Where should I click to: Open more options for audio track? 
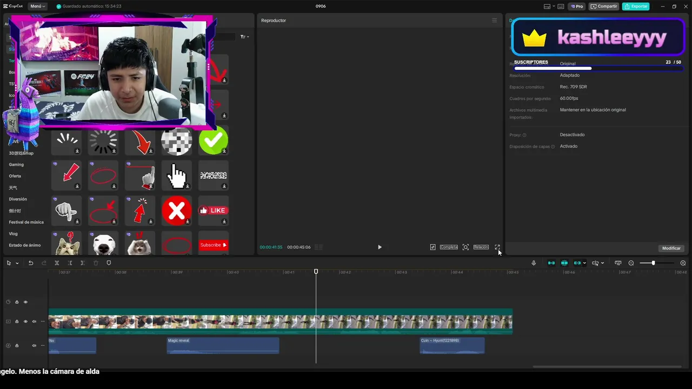tap(43, 345)
